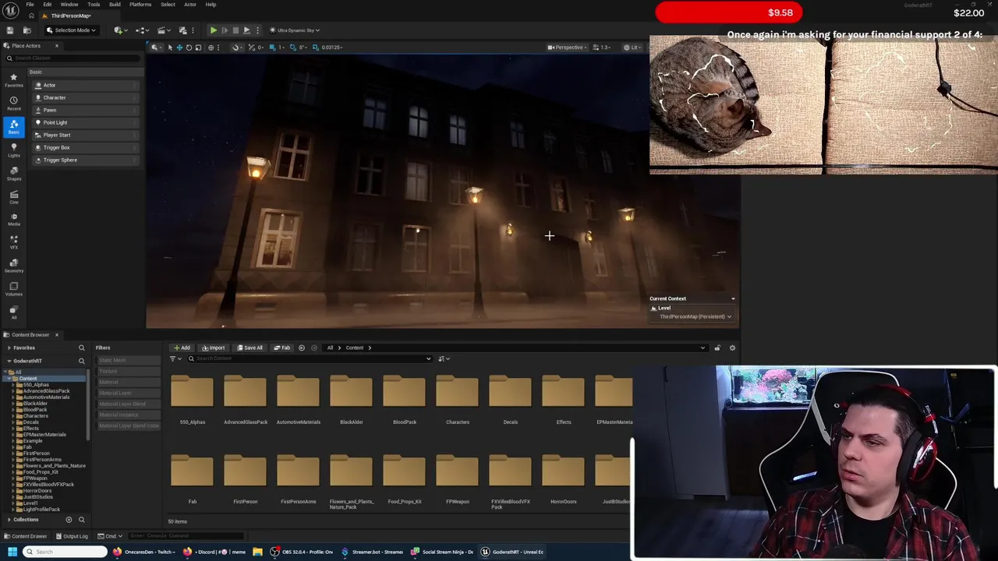The image size is (998, 561).
Task: Open the sort options dropdown beside the search
Action: pos(444,358)
